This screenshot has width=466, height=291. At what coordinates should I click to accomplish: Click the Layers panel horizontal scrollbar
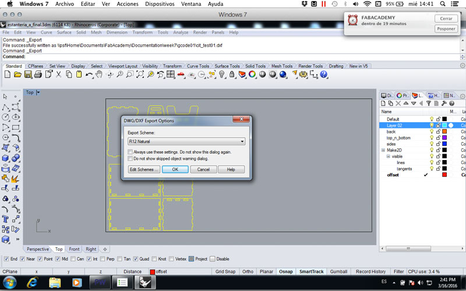pyautogui.click(x=408, y=249)
